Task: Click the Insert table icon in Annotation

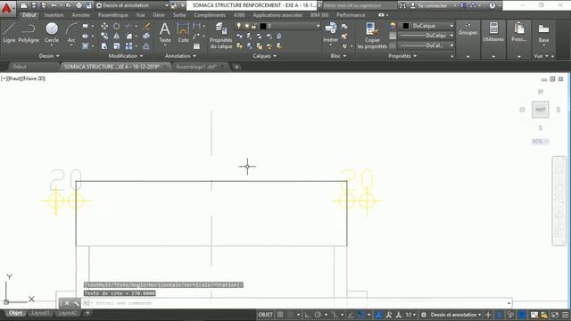Action: [196, 46]
